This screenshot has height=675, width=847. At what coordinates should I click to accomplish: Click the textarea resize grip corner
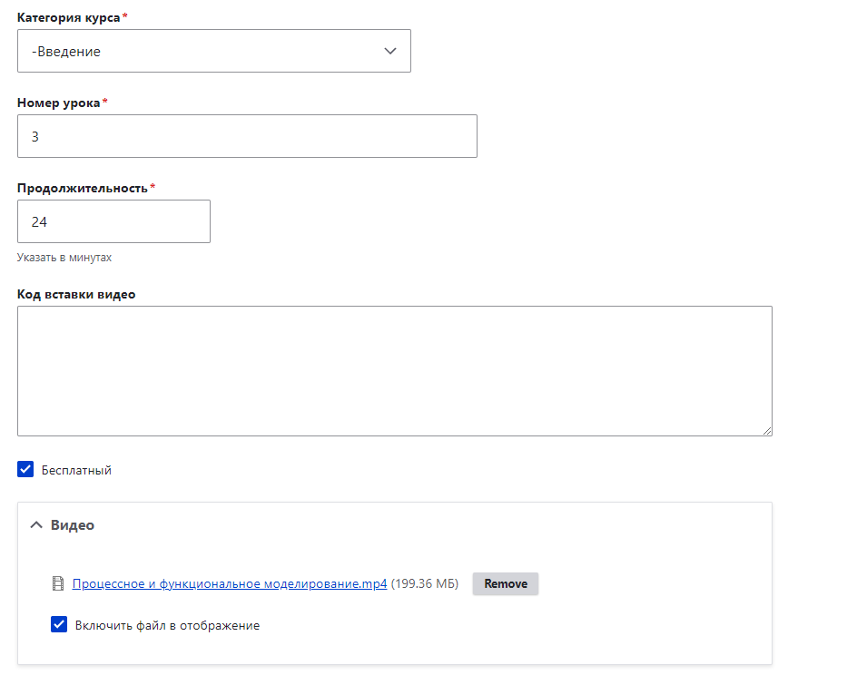pos(767,430)
